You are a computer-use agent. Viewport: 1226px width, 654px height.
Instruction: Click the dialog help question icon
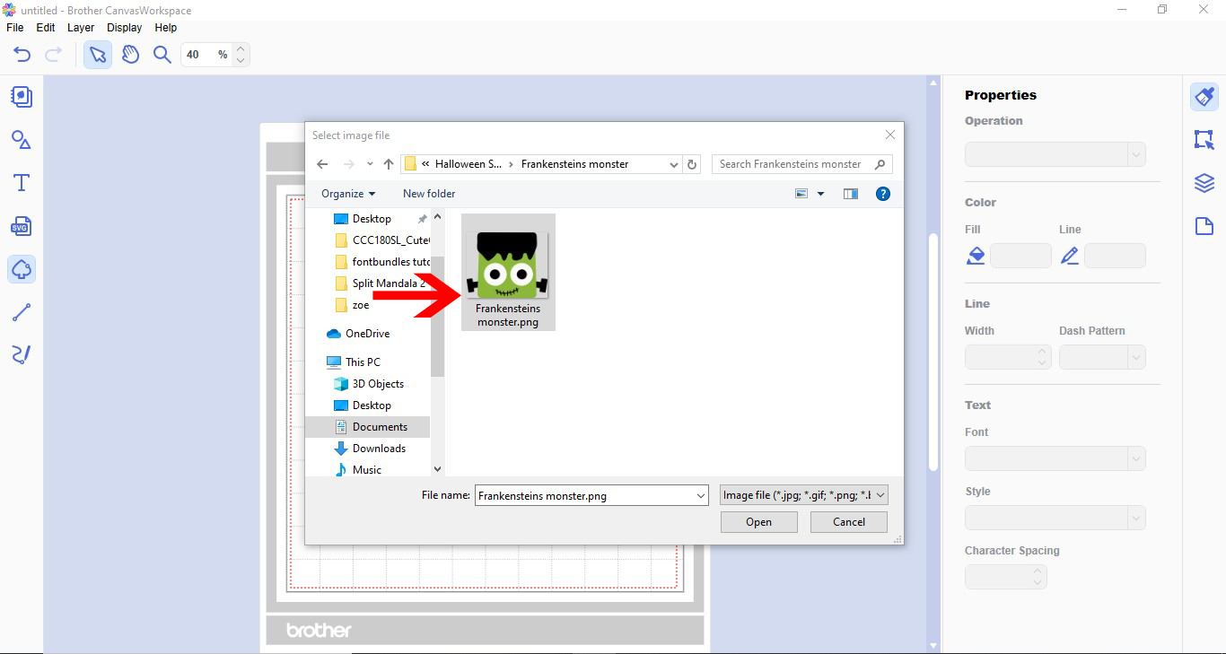point(883,194)
